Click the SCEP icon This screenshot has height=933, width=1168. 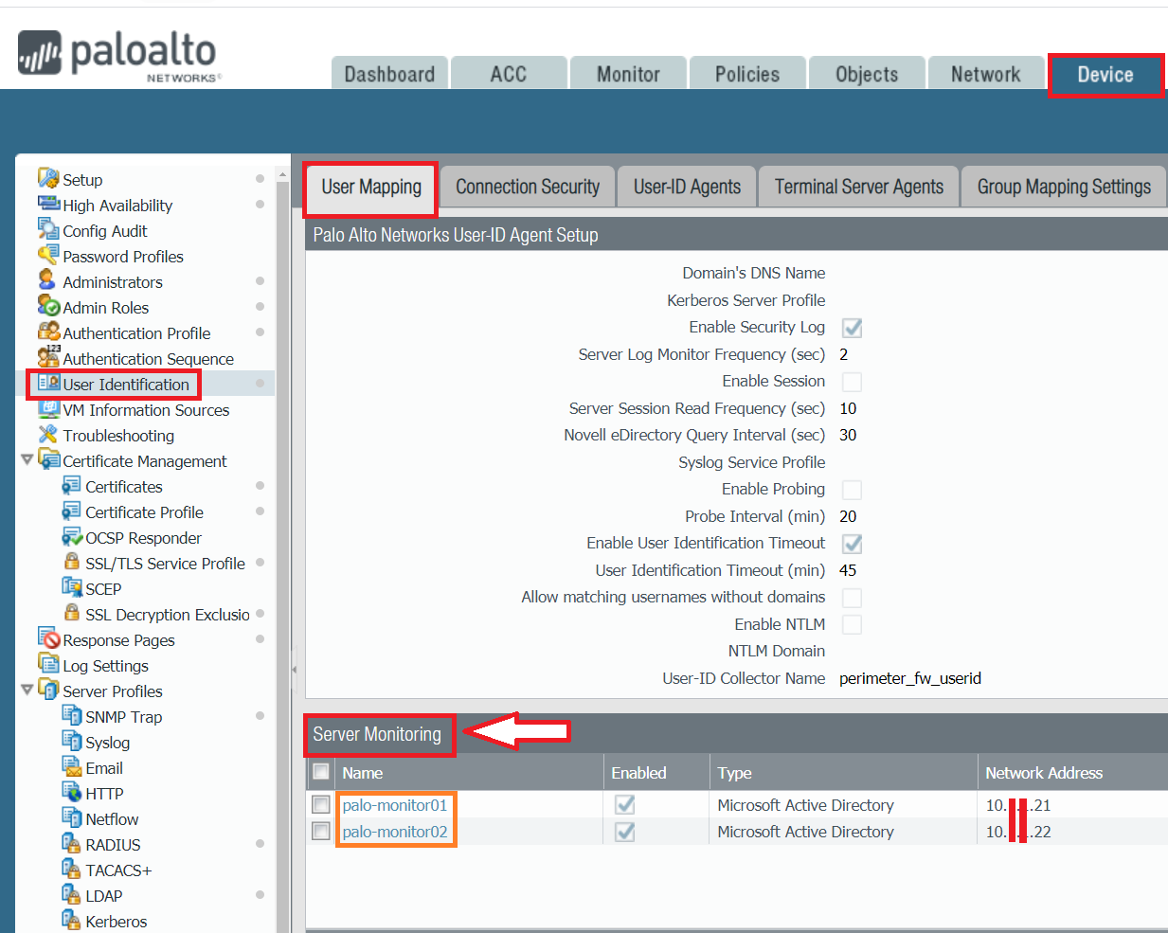point(72,587)
